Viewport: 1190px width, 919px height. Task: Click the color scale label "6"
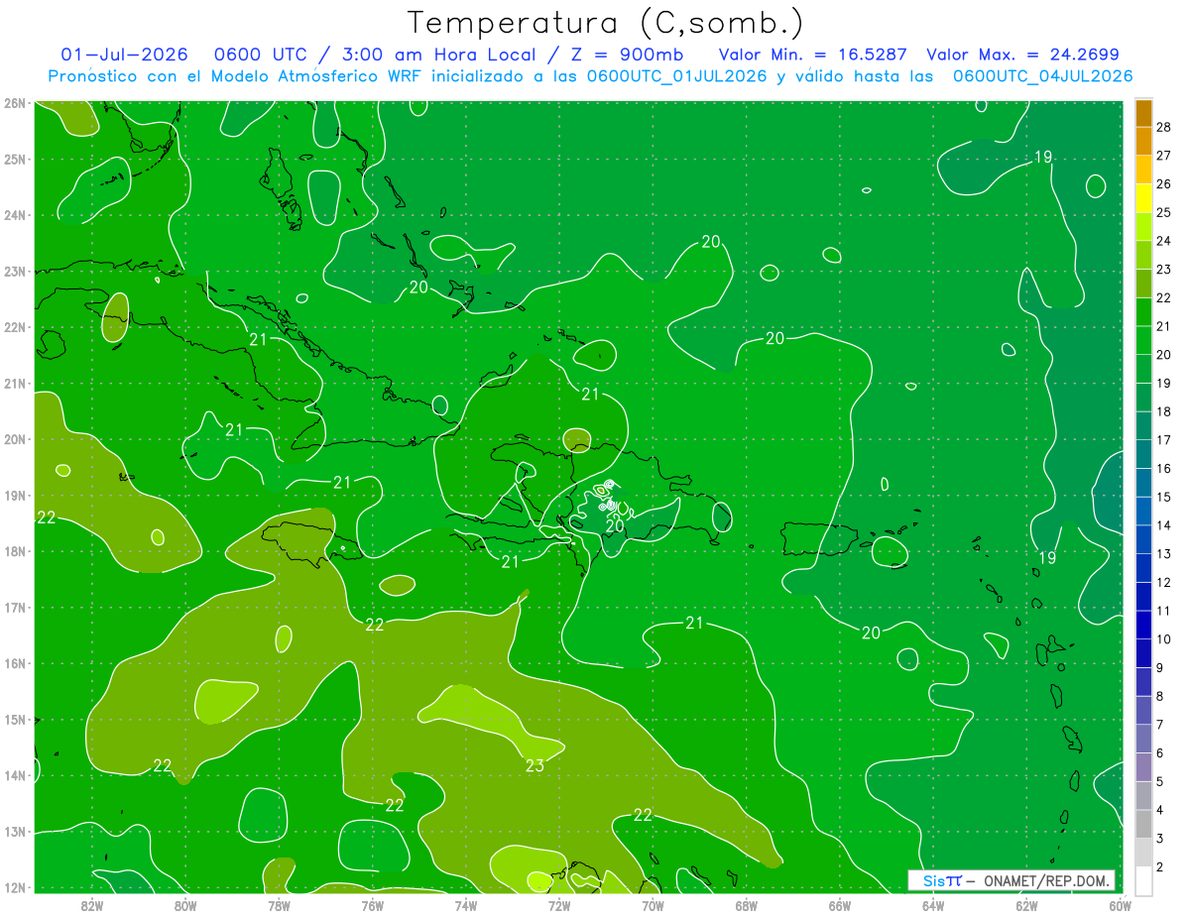pos(1161,753)
